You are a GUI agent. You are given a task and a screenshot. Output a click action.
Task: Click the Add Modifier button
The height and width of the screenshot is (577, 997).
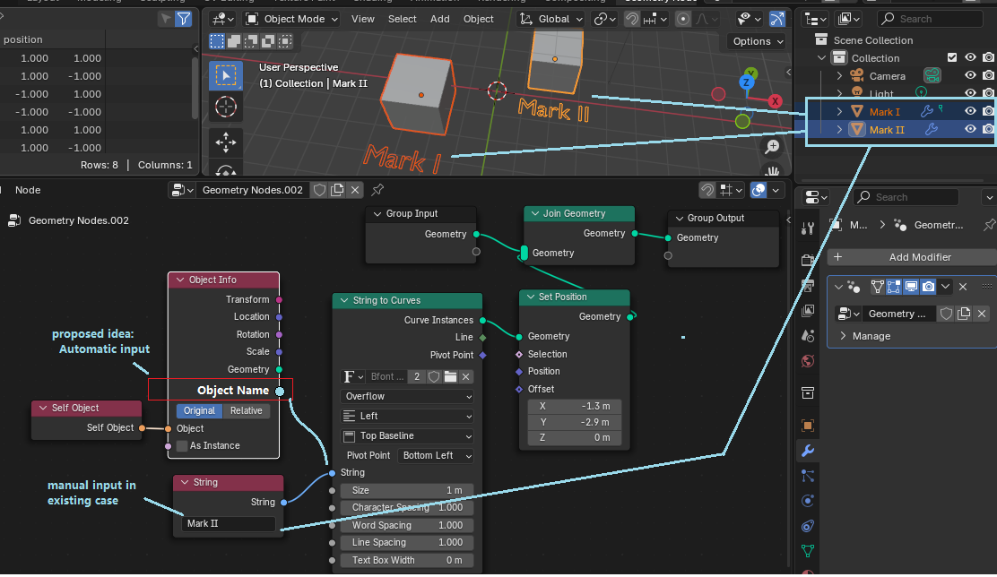[912, 257]
